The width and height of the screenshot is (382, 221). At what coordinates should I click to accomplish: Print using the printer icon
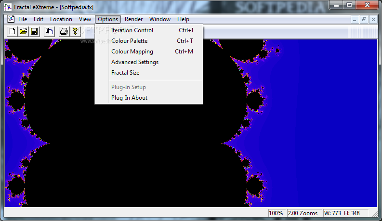[64, 31]
